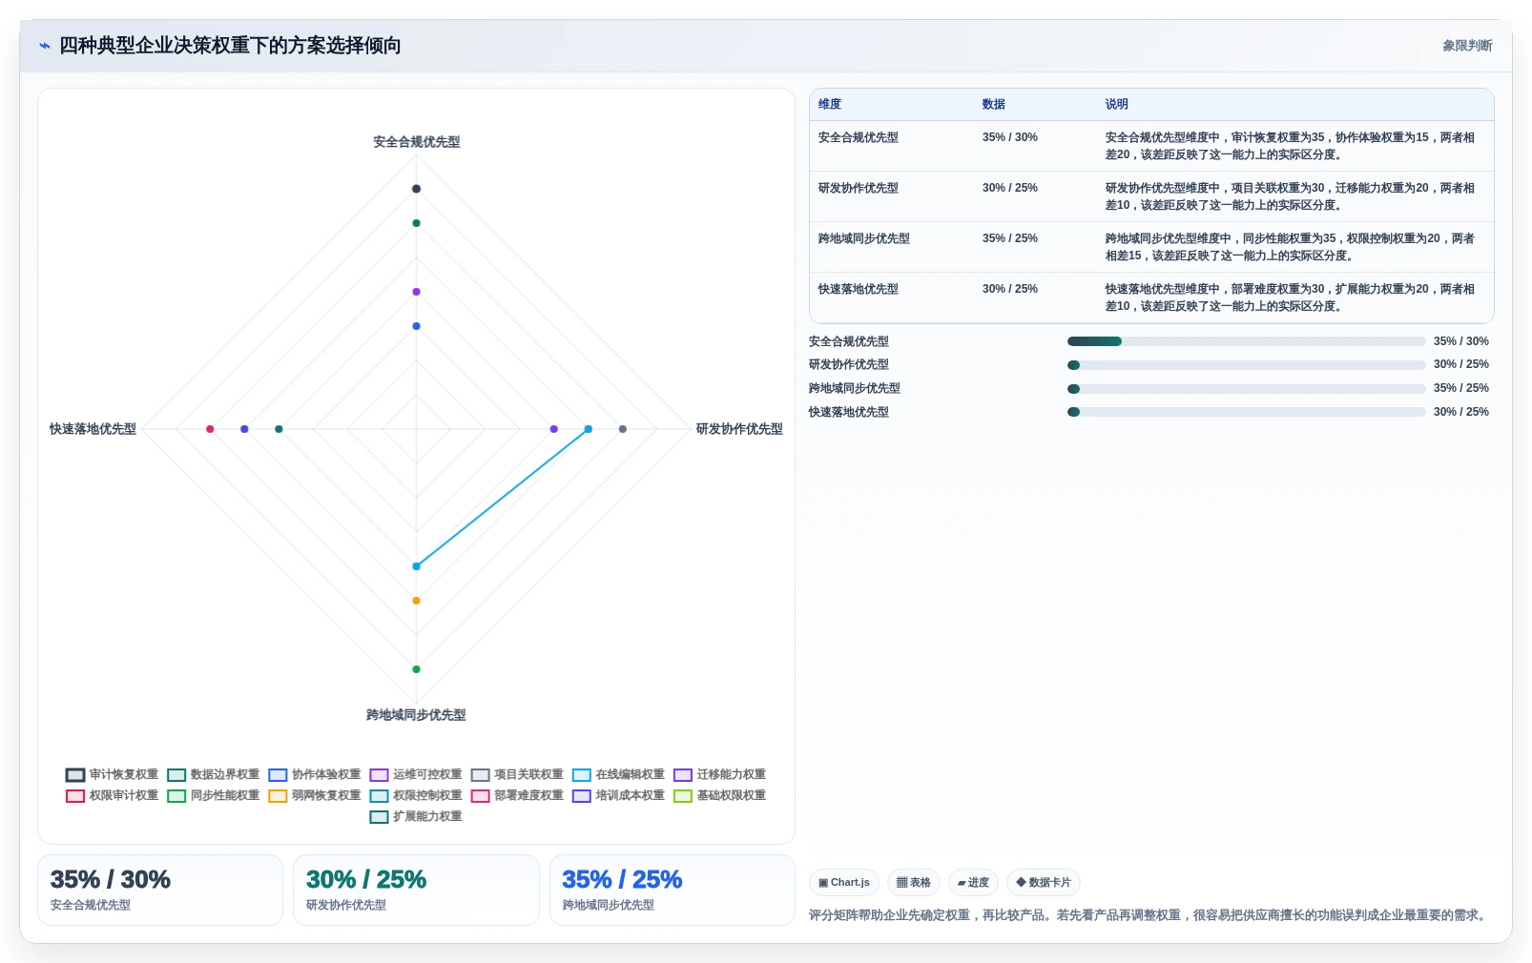
Task: Toggle the 权限审计权重 legend series
Action: [113, 796]
